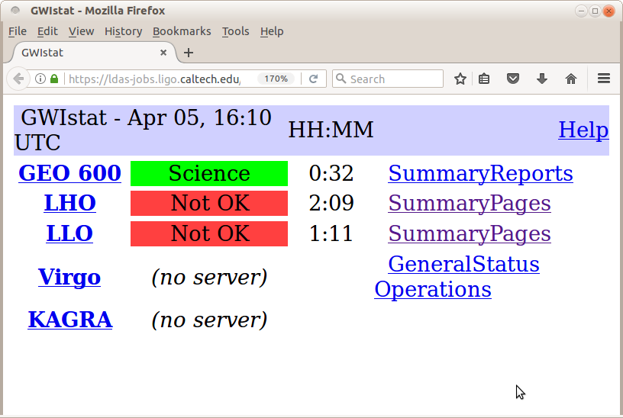Open a new tab with the plus button
This screenshot has height=418, width=623.
[x=189, y=53]
